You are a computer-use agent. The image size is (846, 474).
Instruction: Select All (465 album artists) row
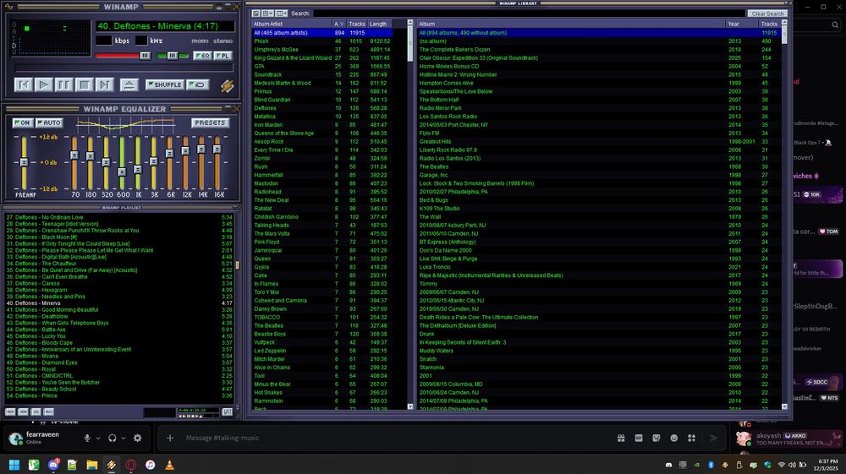(322, 33)
